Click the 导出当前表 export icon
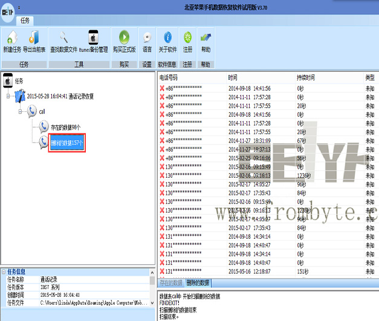This screenshot has height=321, width=379. click(x=34, y=37)
